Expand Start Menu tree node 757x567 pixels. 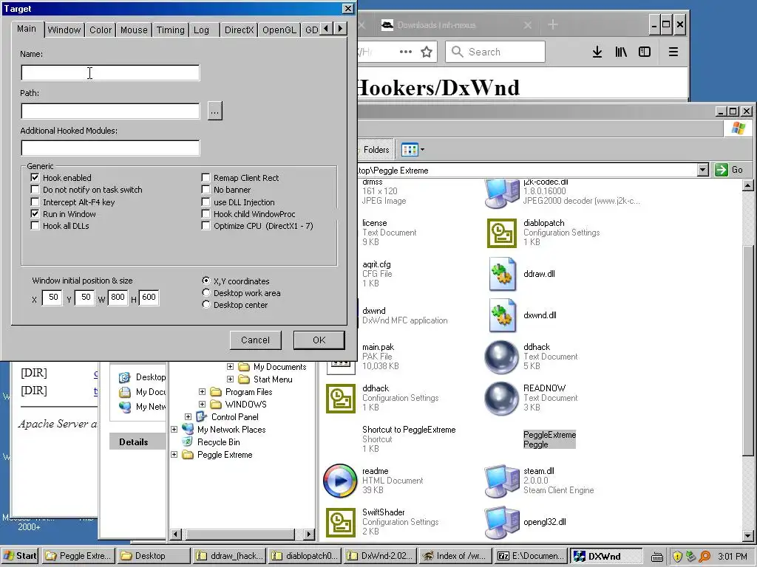tap(231, 379)
